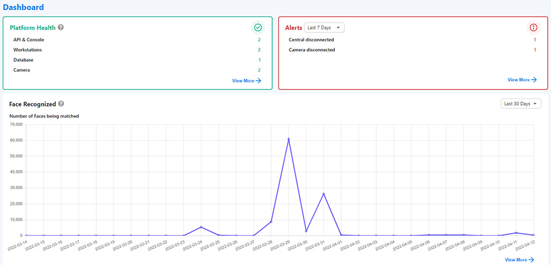This screenshot has width=551, height=265.
Task: Click the Face Recognized help icon
Action: [x=61, y=103]
